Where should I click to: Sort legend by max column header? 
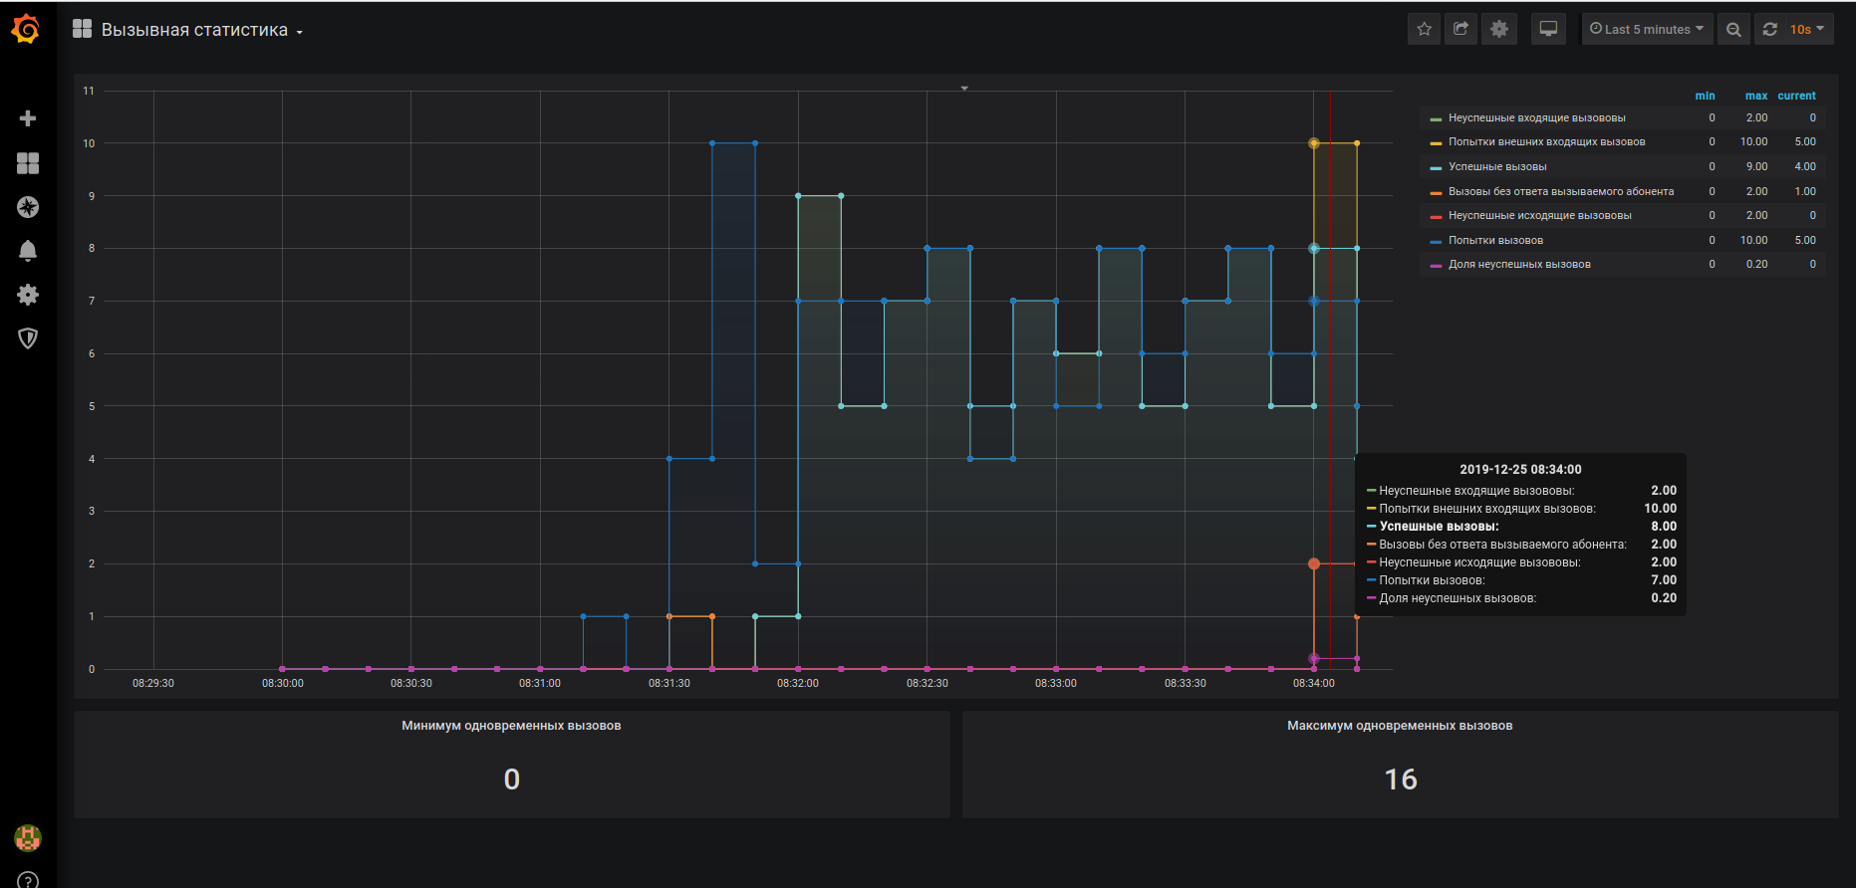[x=1755, y=96]
